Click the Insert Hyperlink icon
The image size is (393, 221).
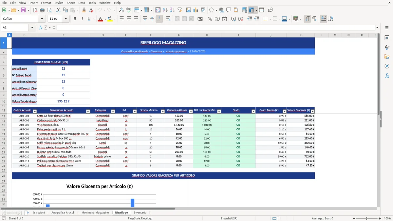[221, 10]
